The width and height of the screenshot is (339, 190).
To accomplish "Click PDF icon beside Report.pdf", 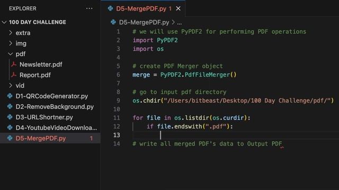I will point(14,75).
